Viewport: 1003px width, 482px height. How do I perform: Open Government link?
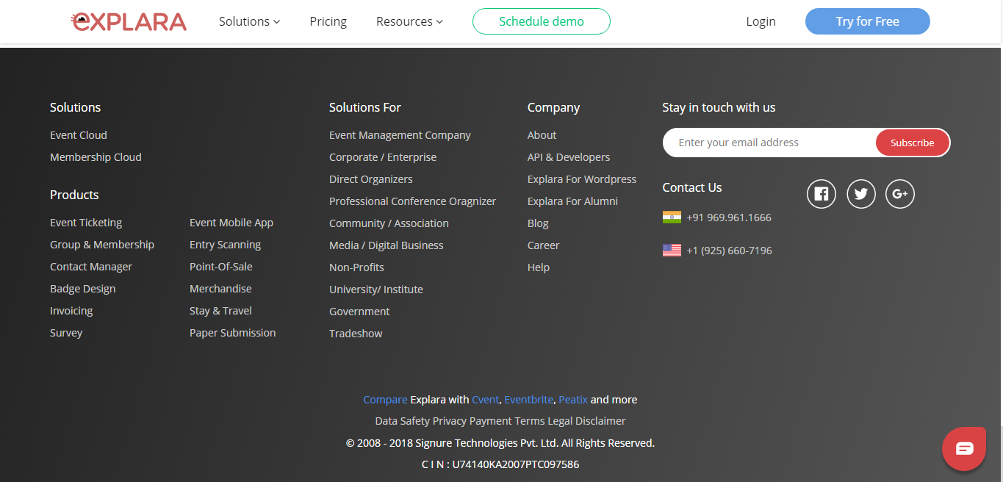[x=359, y=312]
